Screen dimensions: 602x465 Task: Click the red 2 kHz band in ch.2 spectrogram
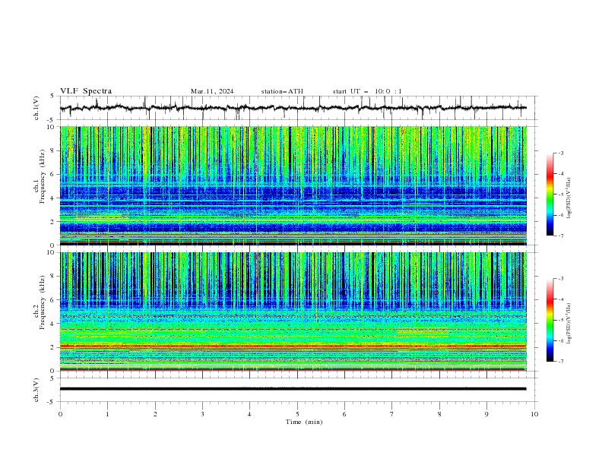tap(293, 346)
